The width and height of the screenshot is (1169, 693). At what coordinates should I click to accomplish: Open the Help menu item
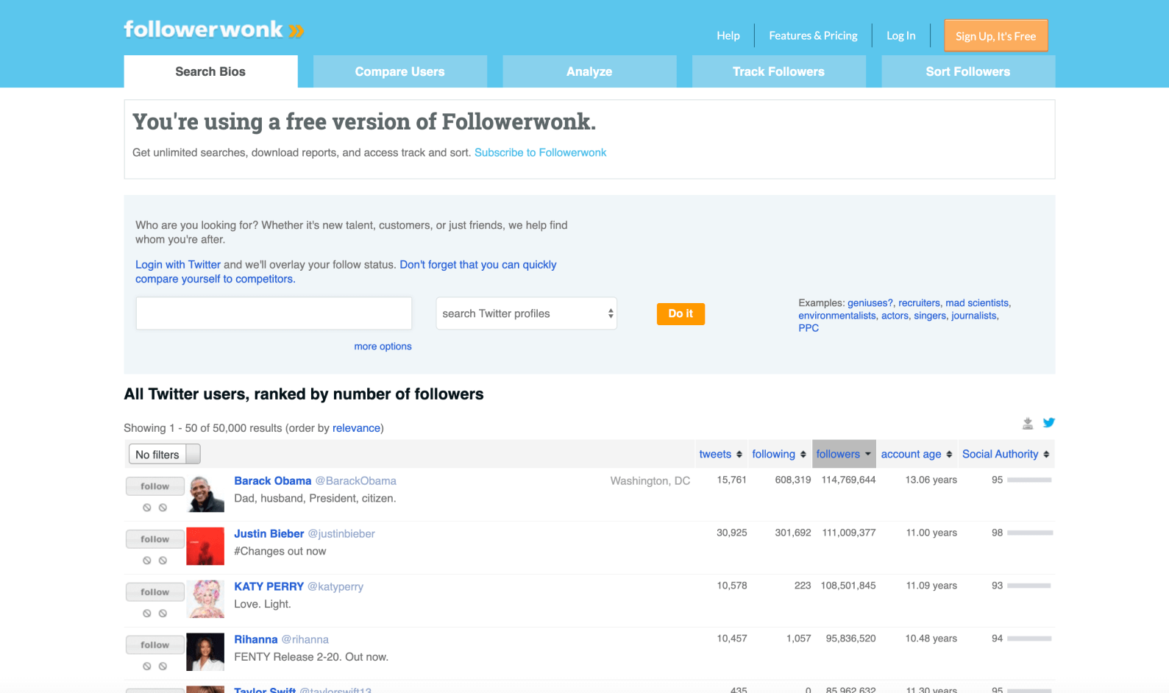[x=728, y=35]
